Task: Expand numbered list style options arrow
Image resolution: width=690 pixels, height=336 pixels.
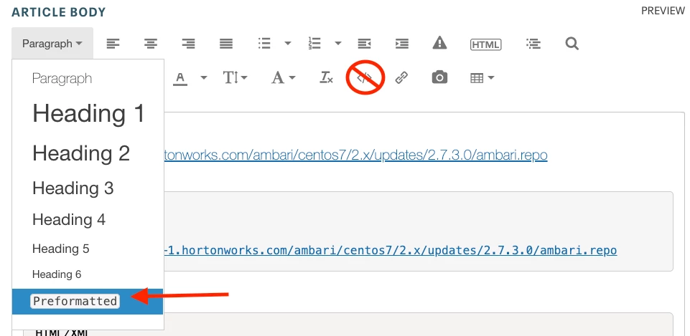Action: pos(338,44)
